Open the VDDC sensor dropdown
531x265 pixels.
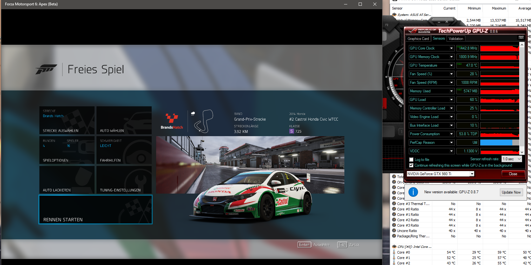(x=451, y=151)
